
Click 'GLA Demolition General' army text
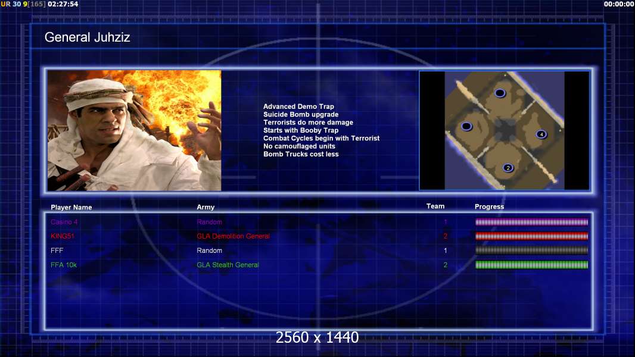pyautogui.click(x=234, y=236)
